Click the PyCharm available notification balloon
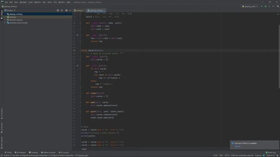The width and height of the screenshot is (280, 157). tap(254, 145)
